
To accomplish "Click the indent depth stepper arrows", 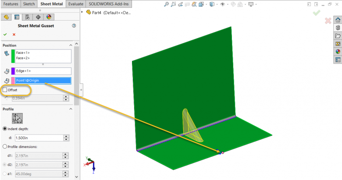I will click(66, 138).
